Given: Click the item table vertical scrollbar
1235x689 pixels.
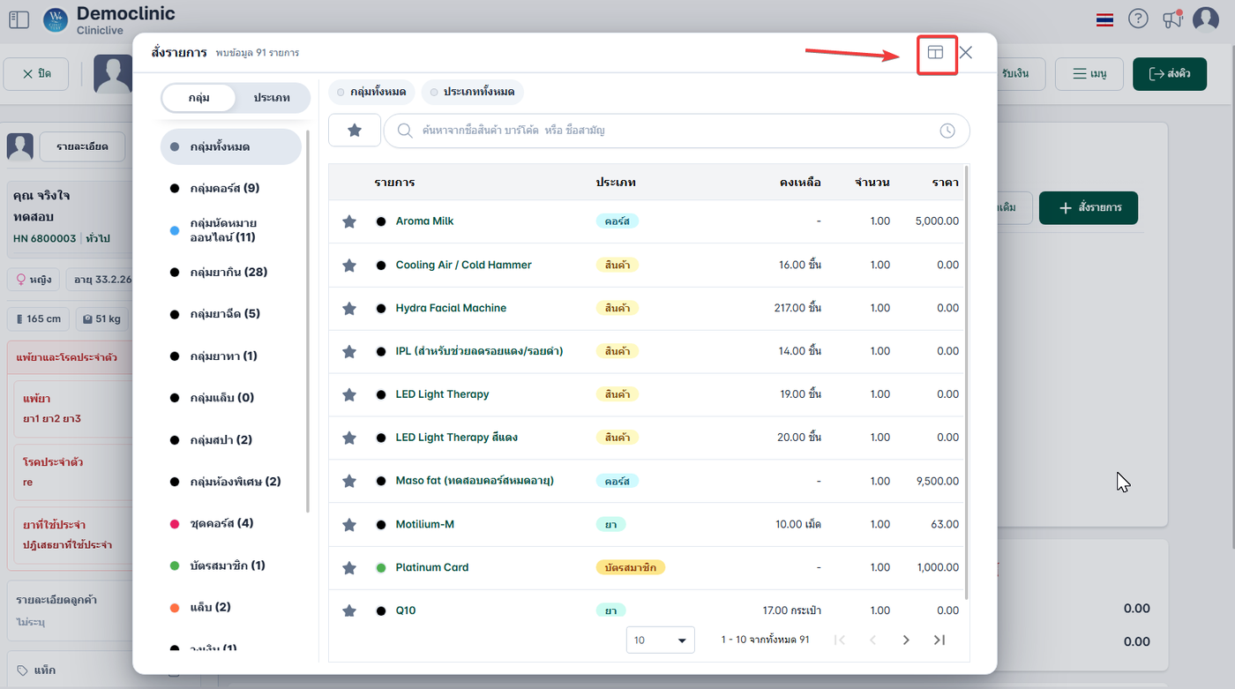Looking at the screenshot, I should [968, 382].
